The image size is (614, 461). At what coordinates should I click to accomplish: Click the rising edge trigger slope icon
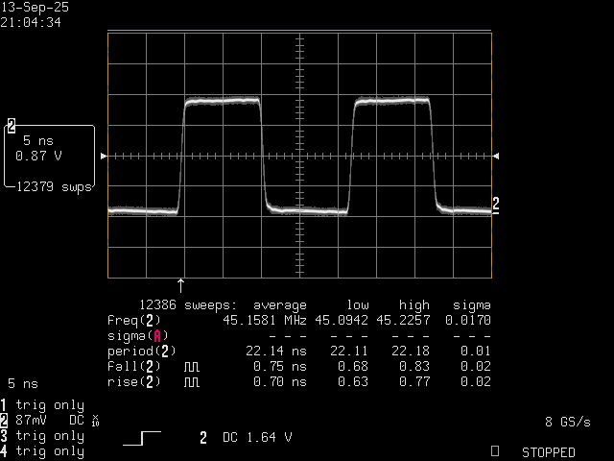point(142,438)
